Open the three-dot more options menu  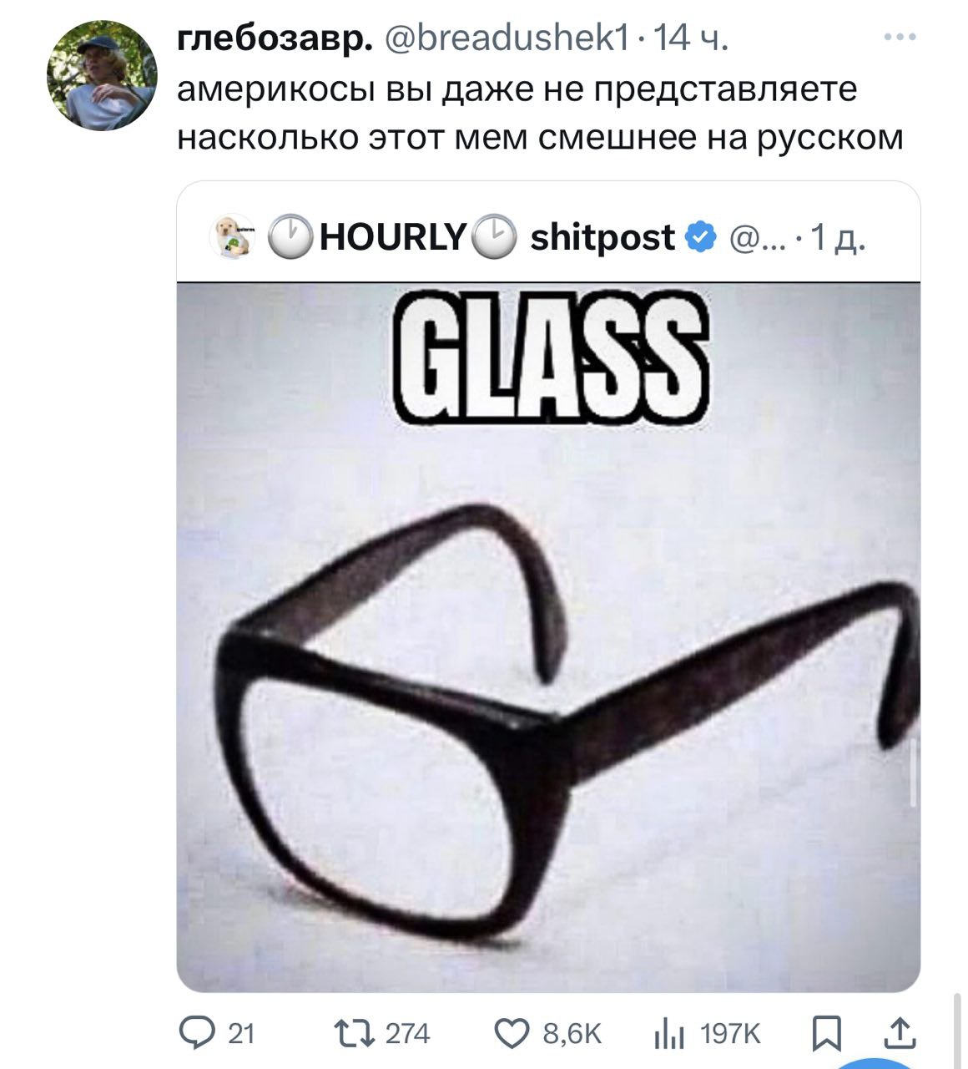tap(901, 38)
